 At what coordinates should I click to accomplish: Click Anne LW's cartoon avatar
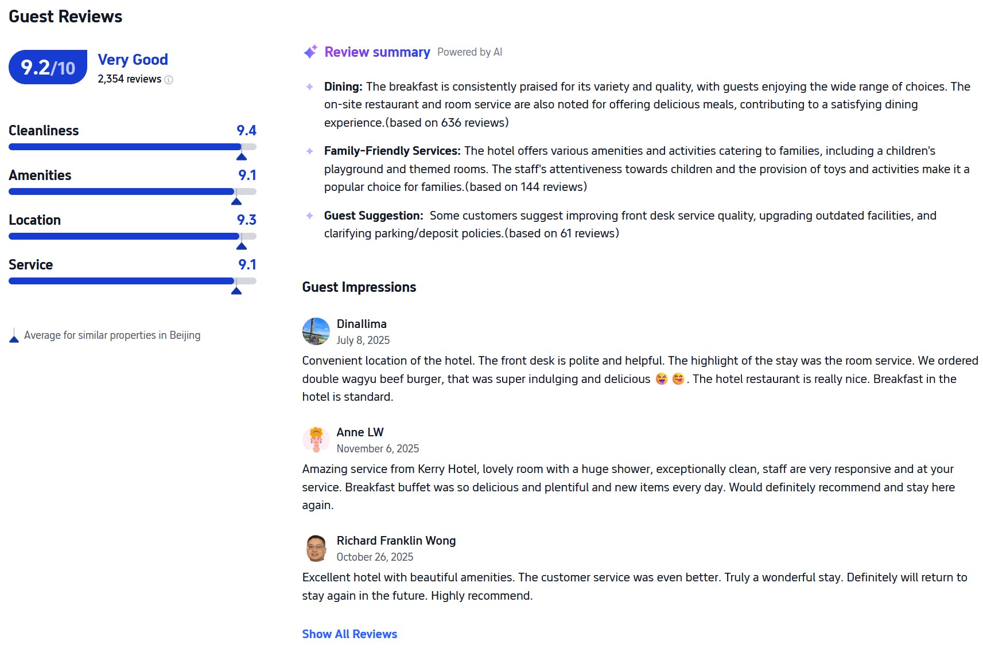coord(316,440)
